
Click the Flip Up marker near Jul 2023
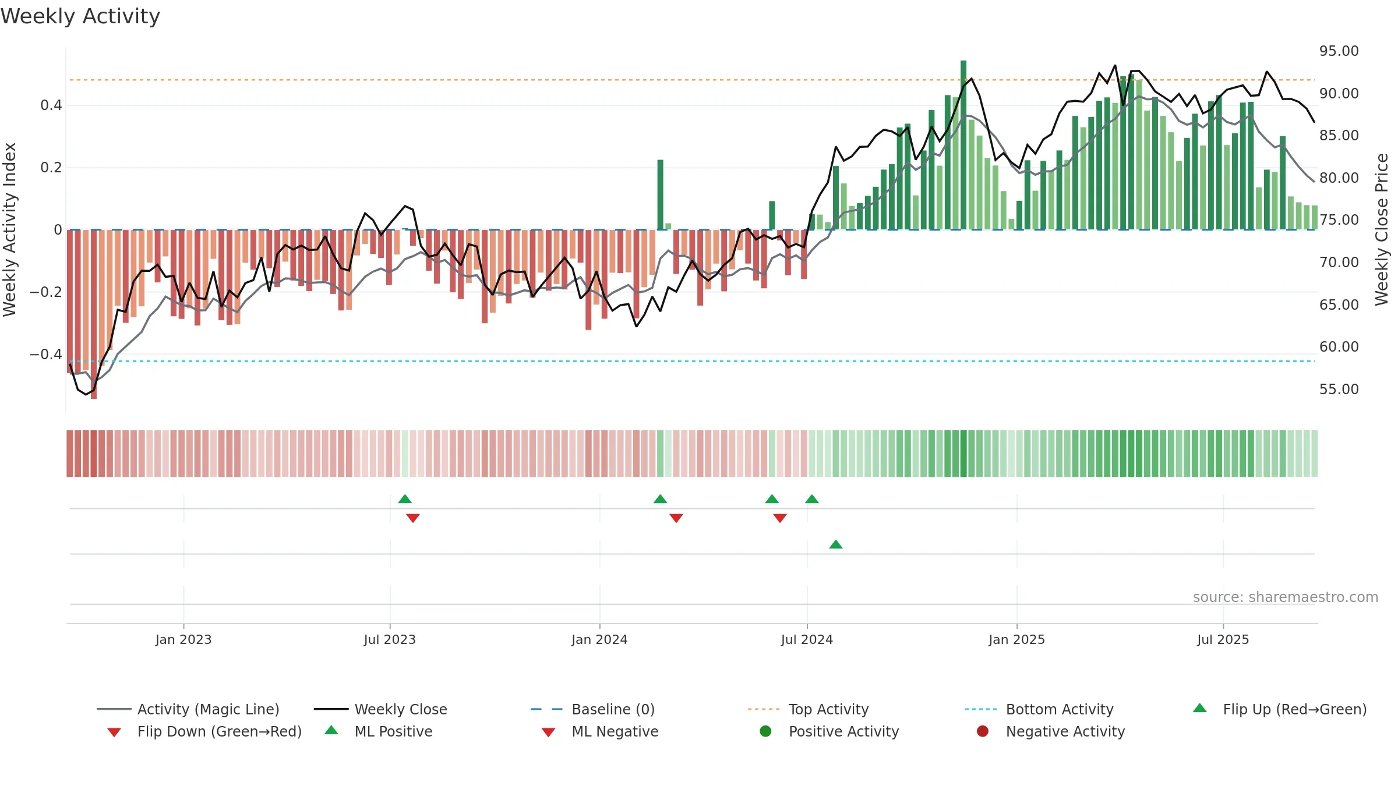[x=405, y=499]
